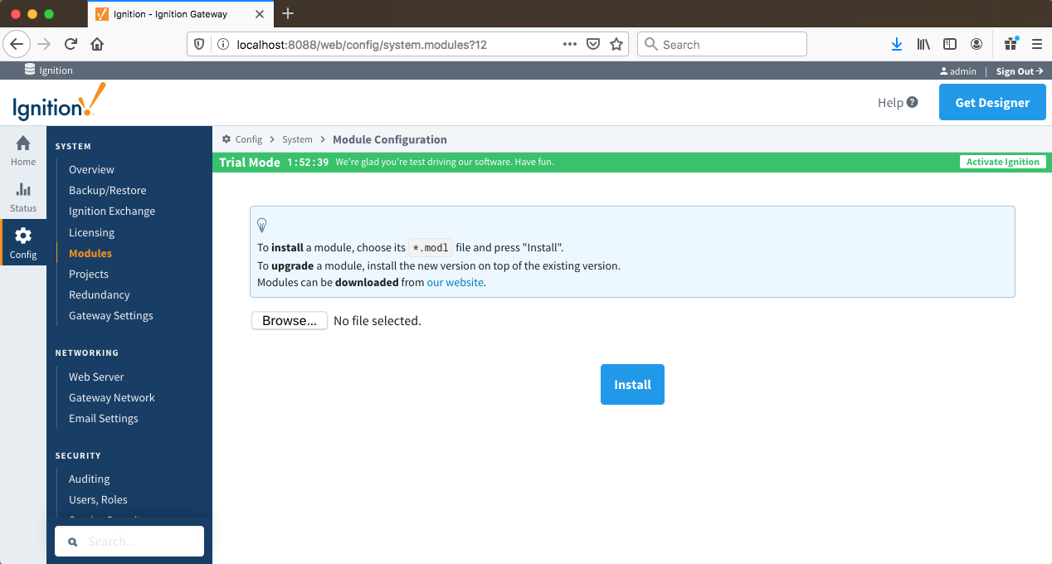This screenshot has height=564, width=1052.
Task: Bookmark this page with the star icon
Action: [x=616, y=45]
